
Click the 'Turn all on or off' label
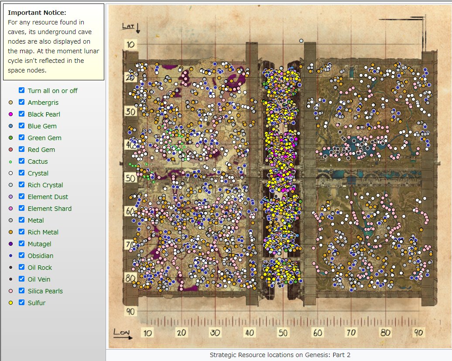point(52,90)
